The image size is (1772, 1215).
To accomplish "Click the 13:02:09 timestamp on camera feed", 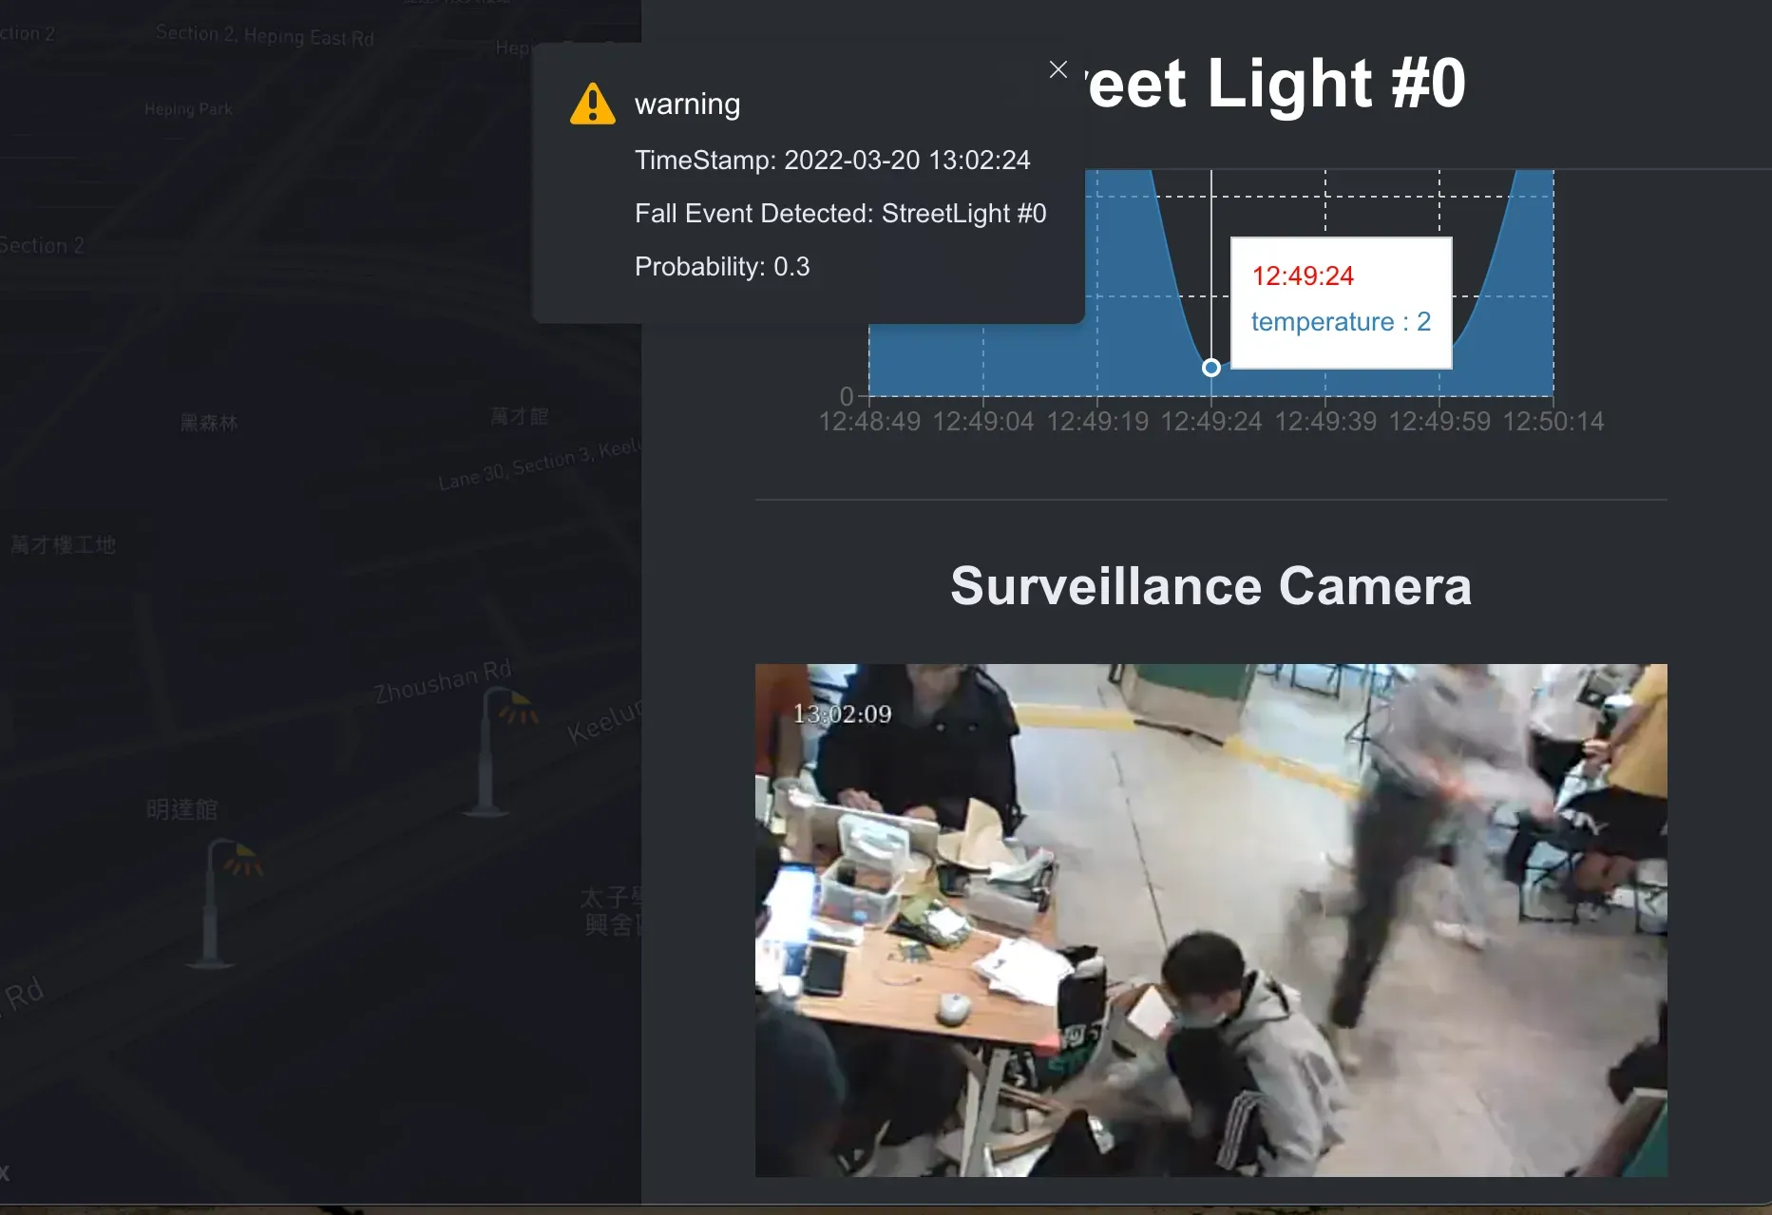I will coord(842,713).
